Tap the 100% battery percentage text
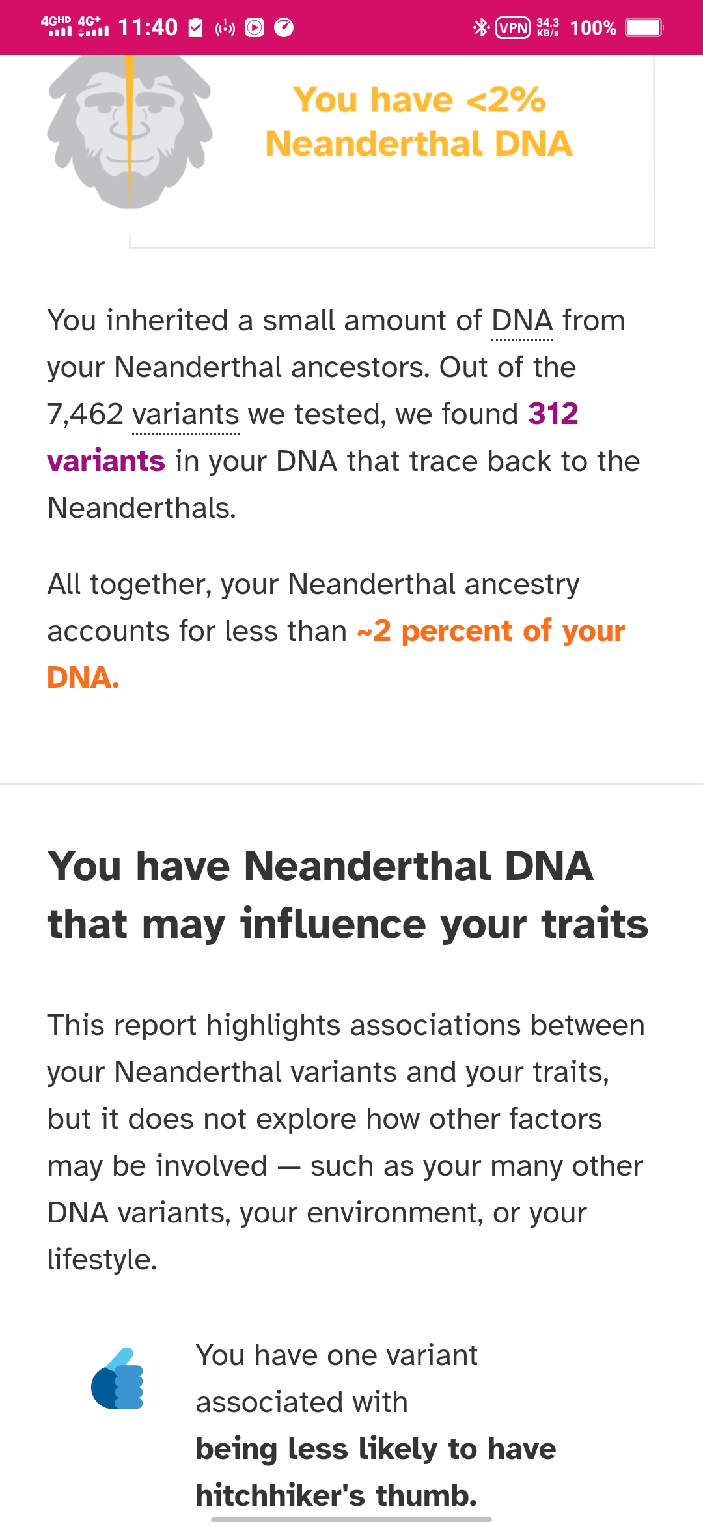 pyautogui.click(x=593, y=27)
